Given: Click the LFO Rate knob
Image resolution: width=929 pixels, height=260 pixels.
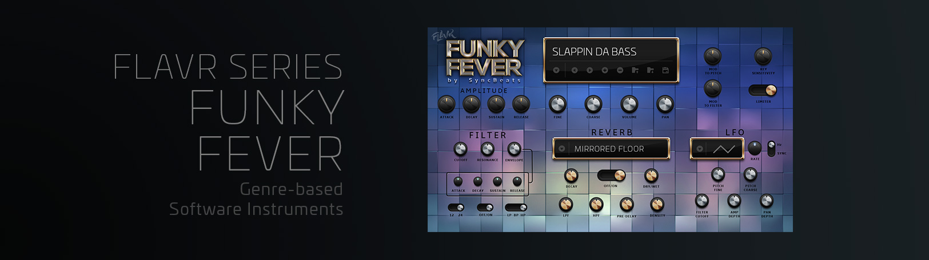Looking at the screenshot, I should [755, 148].
